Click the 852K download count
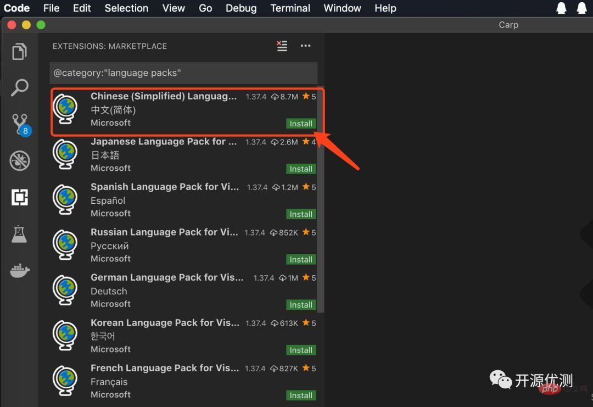The height and width of the screenshot is (407, 593). coord(284,233)
